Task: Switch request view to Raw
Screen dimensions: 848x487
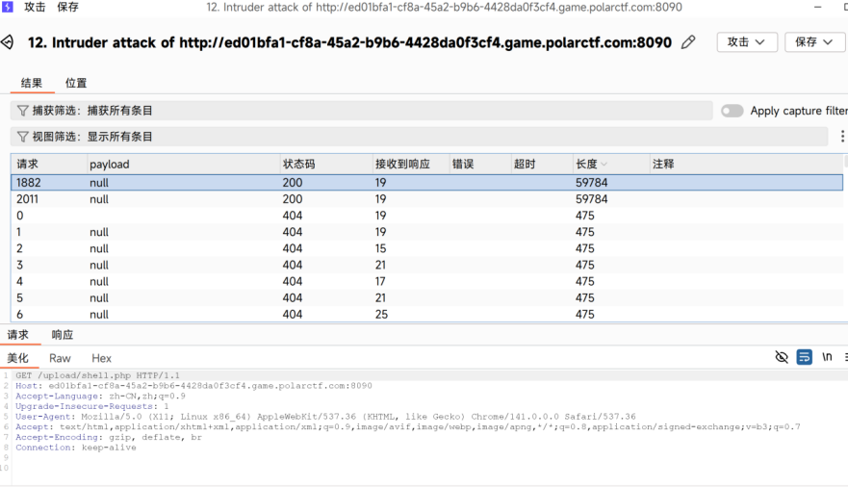Action: tap(60, 358)
